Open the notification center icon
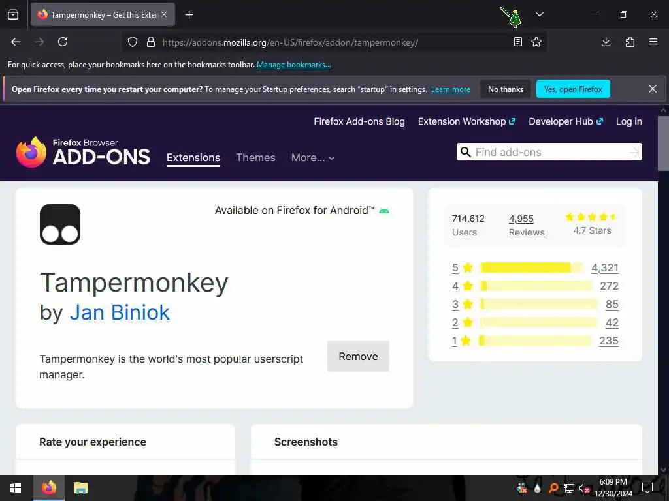 click(647, 488)
